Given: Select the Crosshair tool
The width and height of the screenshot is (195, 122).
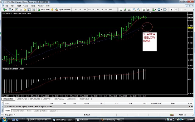Looking at the screenshot, I should 176,10.
